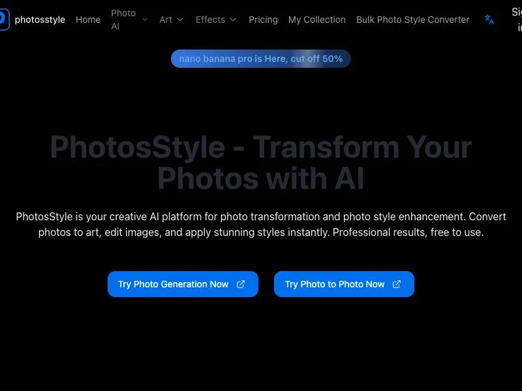Open Bulk Photo Style Converter
The width and height of the screenshot is (522, 391).
(413, 20)
